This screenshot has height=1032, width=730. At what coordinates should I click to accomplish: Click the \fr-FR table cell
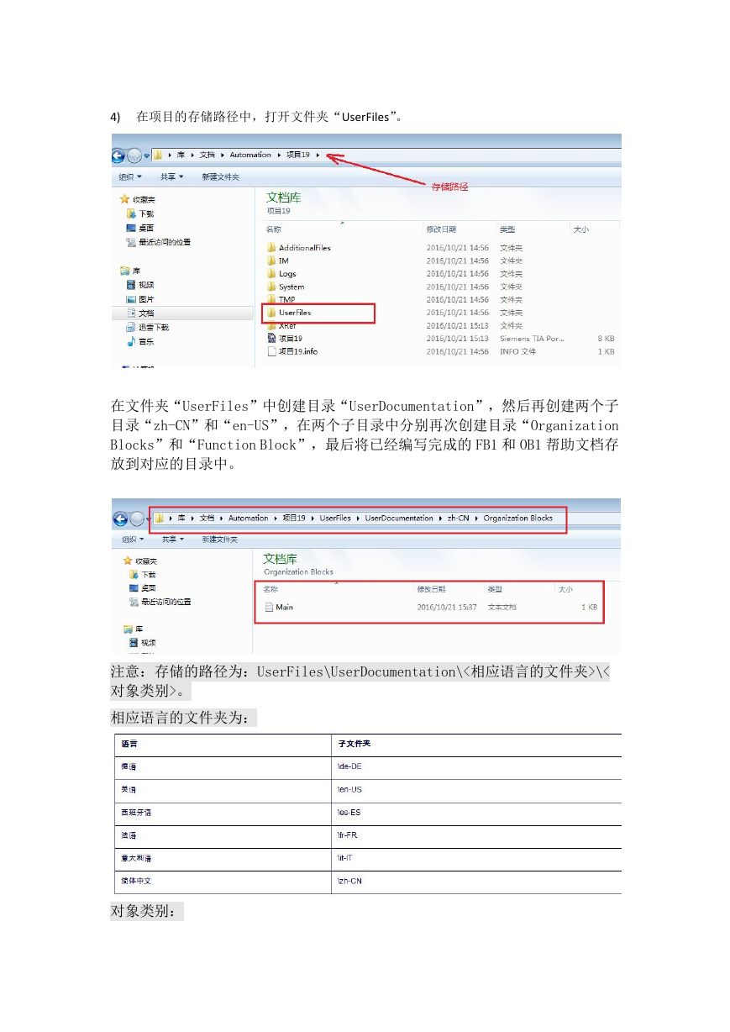pyautogui.click(x=477, y=836)
